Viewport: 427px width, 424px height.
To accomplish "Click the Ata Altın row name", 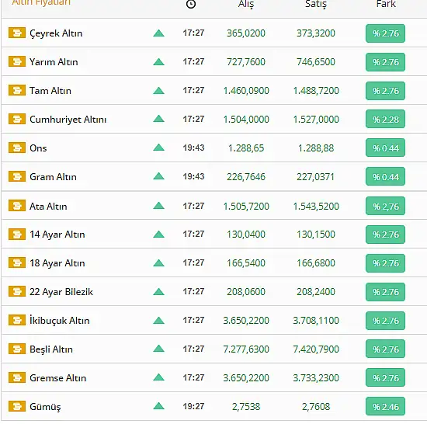I will (48, 206).
